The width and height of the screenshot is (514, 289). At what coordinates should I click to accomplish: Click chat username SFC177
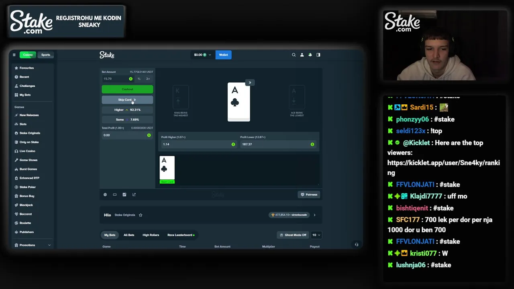click(408, 220)
